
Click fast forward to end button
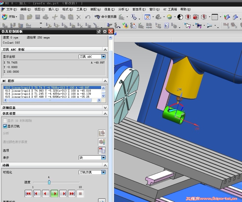click(72, 194)
